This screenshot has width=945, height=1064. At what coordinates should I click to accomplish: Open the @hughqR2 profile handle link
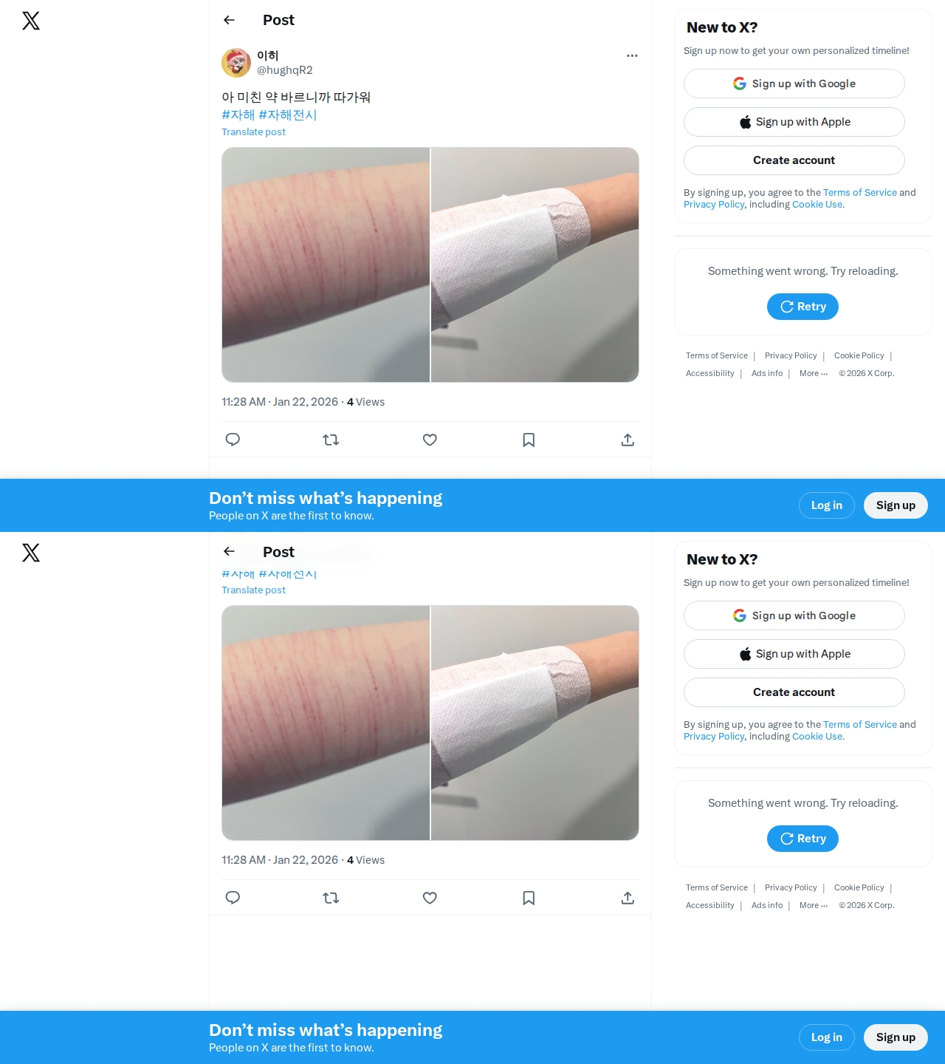(285, 70)
